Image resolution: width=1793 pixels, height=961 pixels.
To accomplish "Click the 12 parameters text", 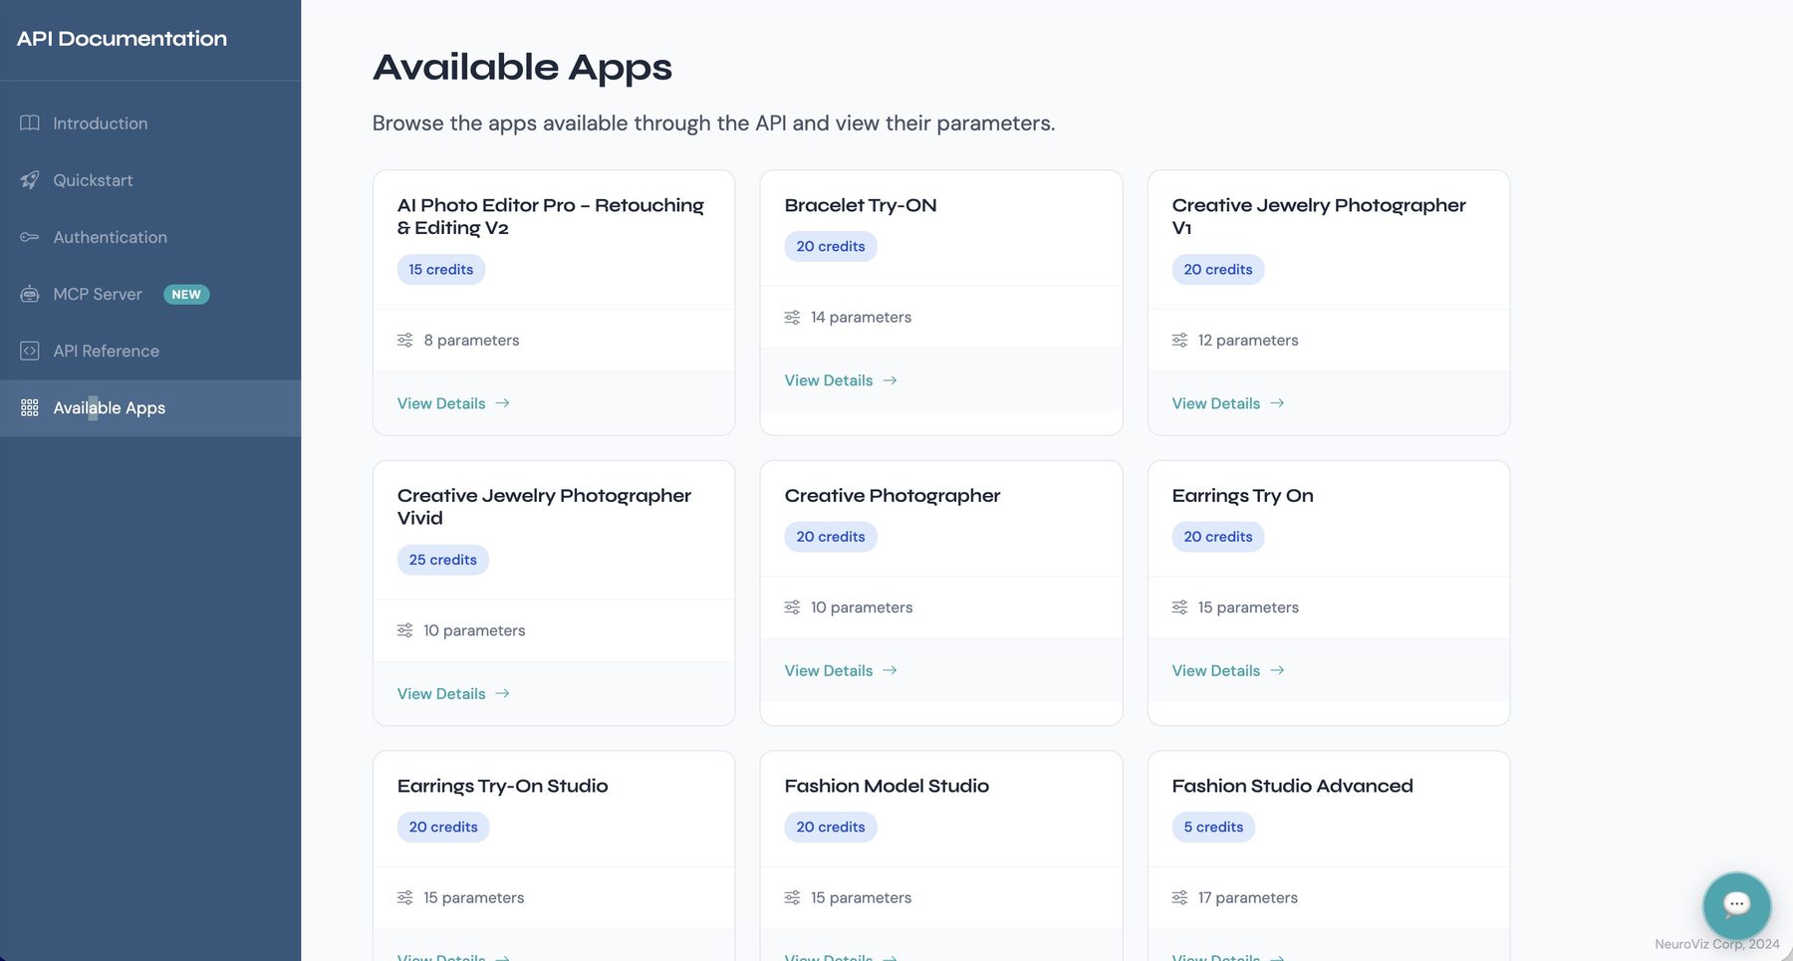I will (x=1248, y=340).
